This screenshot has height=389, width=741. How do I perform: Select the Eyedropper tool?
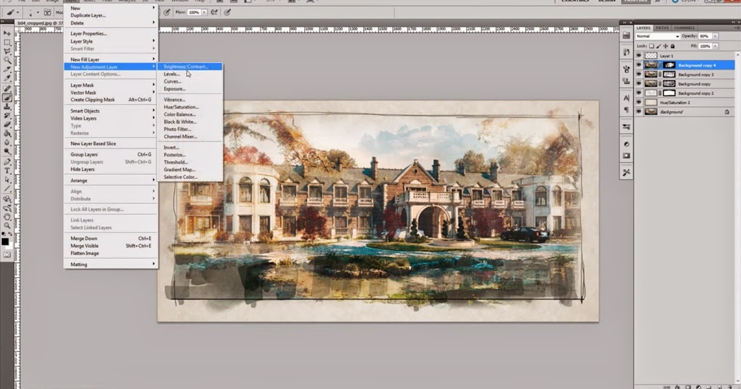(7, 79)
